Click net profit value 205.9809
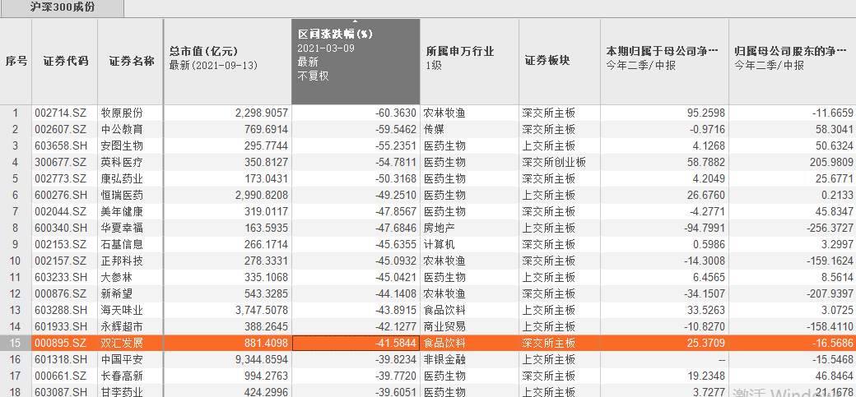856x397 pixels. tap(792, 162)
